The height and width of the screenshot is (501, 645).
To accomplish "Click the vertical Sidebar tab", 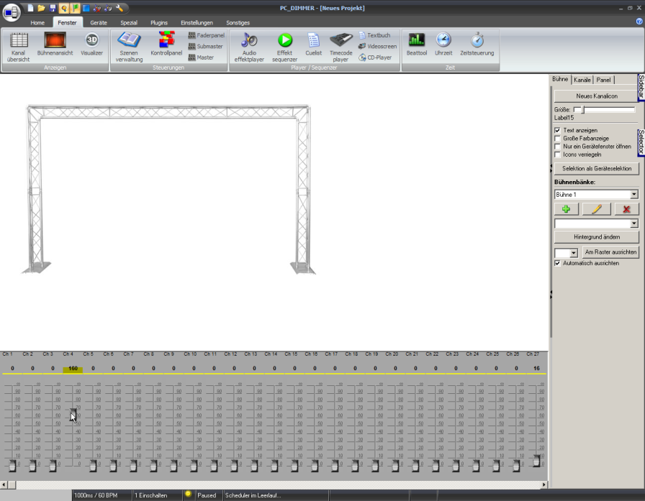I will (x=641, y=87).
